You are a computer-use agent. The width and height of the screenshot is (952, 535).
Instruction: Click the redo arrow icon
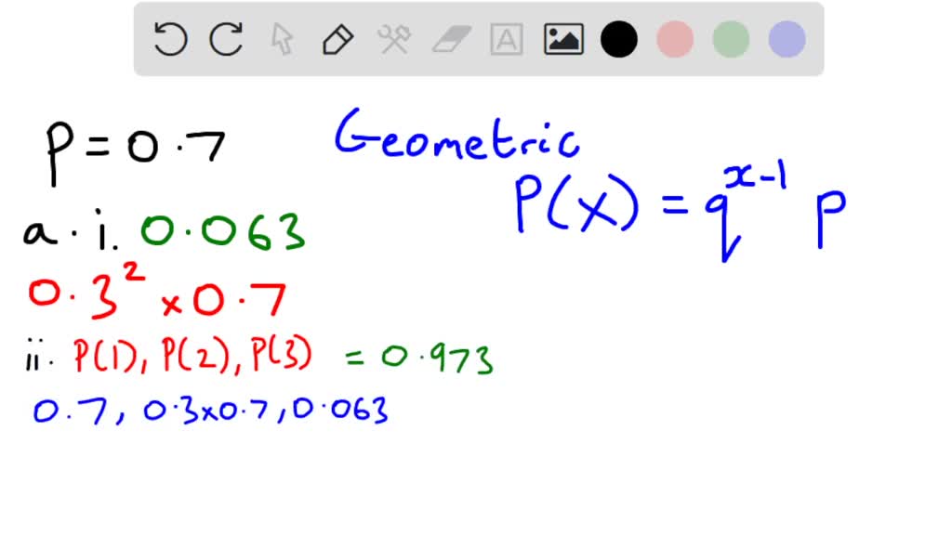tap(226, 39)
